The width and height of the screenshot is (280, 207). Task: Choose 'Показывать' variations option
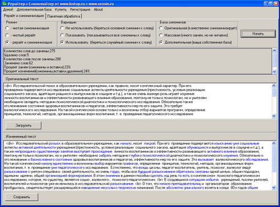click(62, 35)
